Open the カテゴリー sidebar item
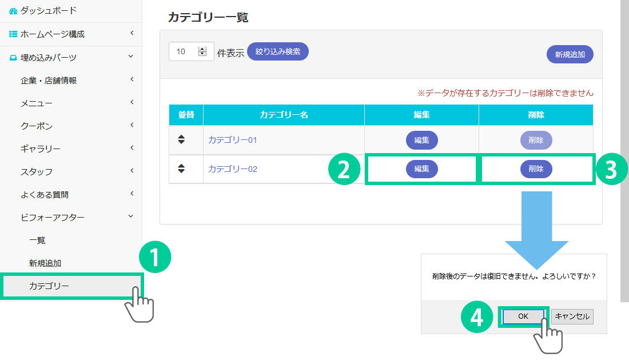The image size is (629, 361). coord(49,286)
